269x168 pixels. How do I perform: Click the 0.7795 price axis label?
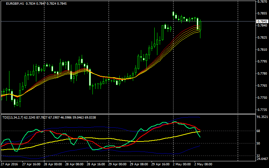262,61
